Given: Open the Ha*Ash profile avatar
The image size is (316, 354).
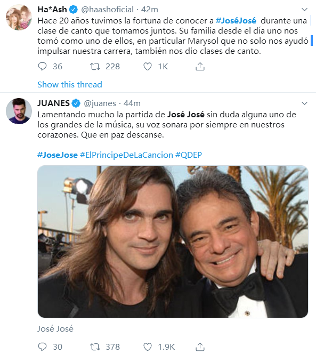Looking at the screenshot, I should coord(19,18).
